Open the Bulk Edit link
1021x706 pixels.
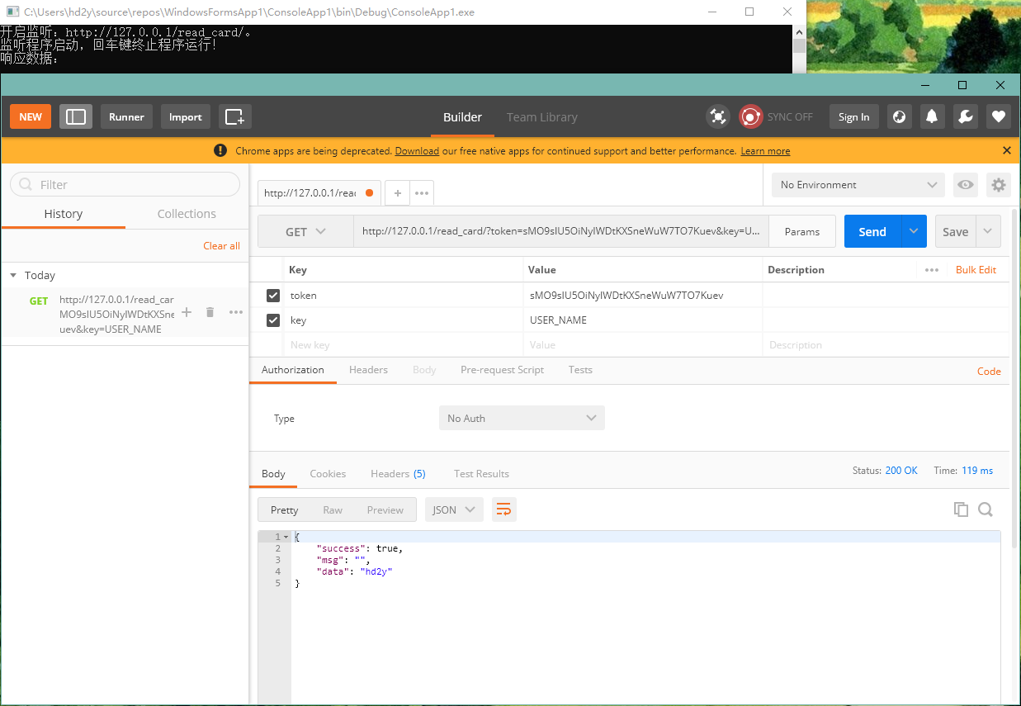coord(976,270)
